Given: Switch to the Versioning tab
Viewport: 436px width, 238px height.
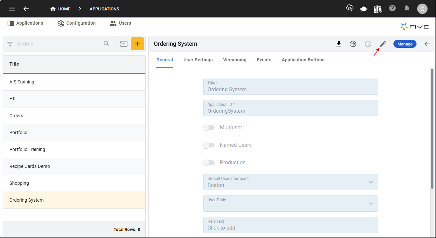Looking at the screenshot, I should coord(235,60).
